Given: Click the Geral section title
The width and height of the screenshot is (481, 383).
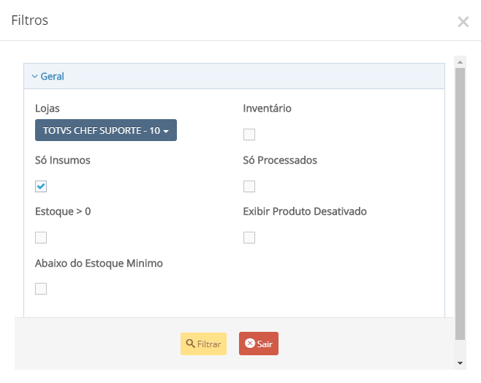Looking at the screenshot, I should [x=52, y=76].
